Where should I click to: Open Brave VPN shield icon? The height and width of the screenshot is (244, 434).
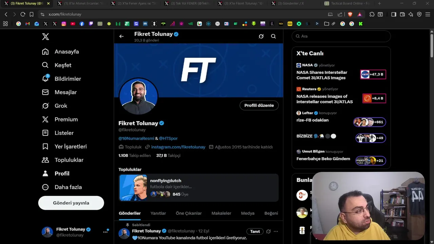click(x=419, y=14)
